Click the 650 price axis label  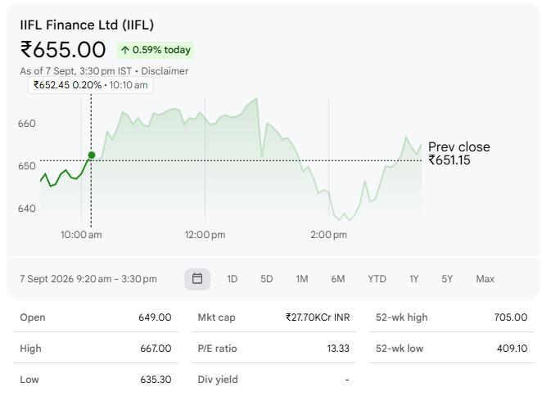point(27,166)
